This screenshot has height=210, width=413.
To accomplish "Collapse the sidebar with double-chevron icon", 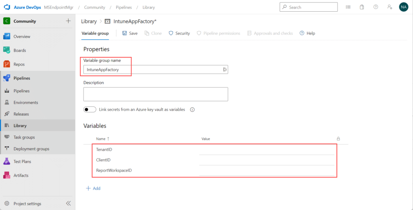I will click(x=68, y=203).
